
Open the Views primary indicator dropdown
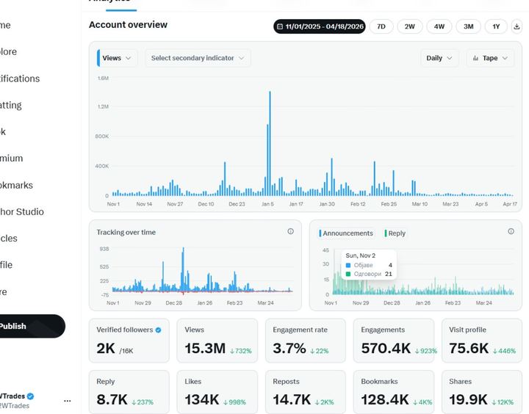pos(117,58)
